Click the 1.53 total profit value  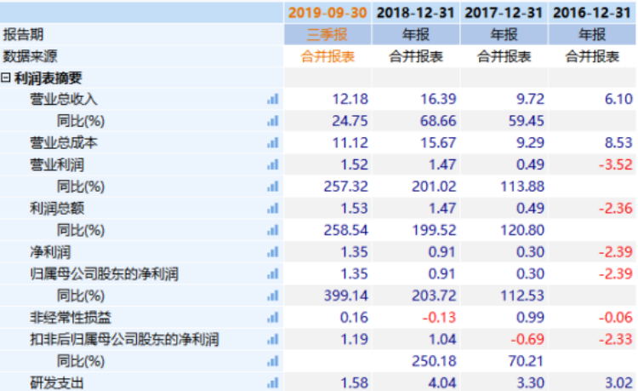pyautogui.click(x=354, y=208)
